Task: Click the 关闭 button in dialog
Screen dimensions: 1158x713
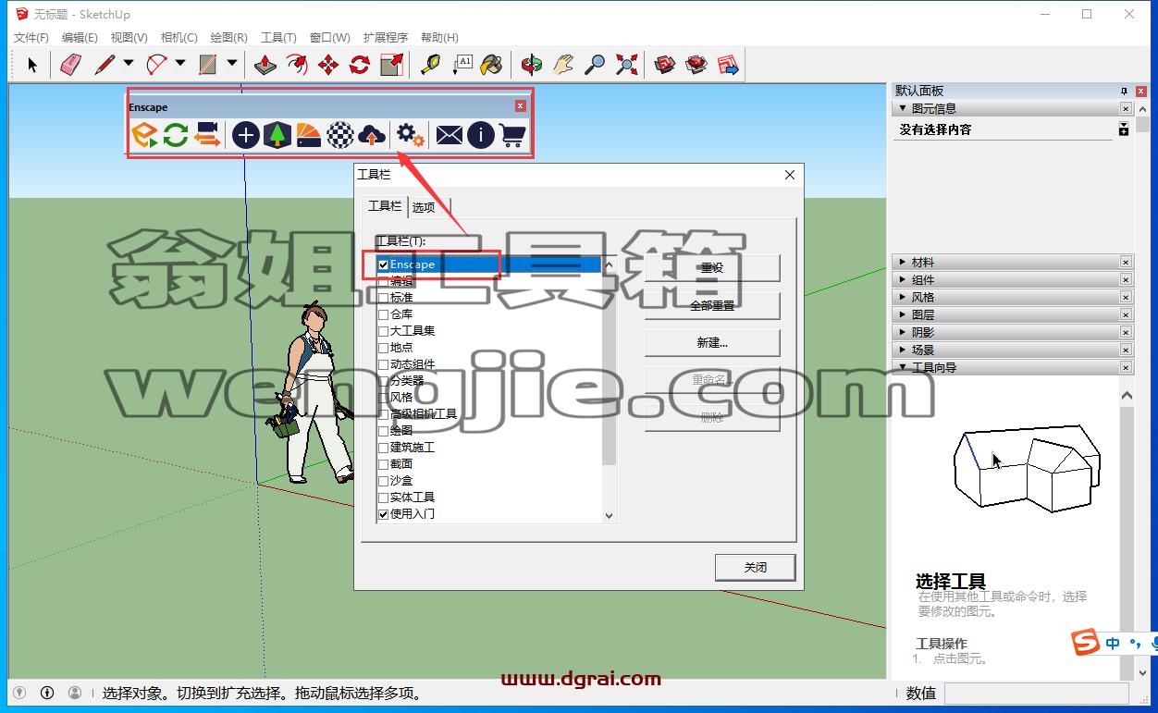Action: (755, 568)
